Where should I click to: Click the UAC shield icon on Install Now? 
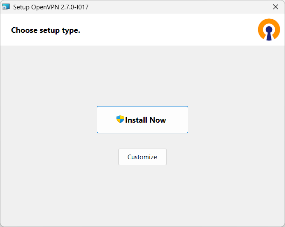120,120
